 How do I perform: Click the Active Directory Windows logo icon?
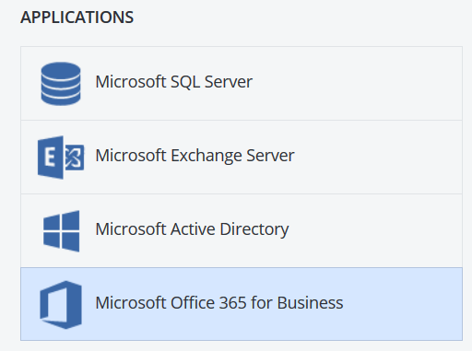click(x=61, y=231)
